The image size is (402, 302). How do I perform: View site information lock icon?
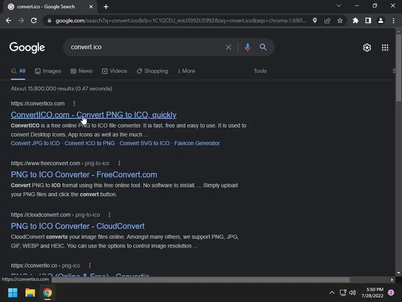(x=49, y=20)
